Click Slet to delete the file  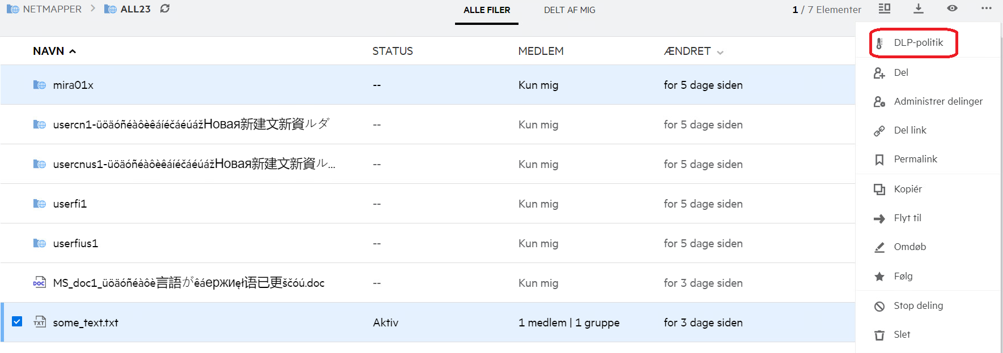point(902,334)
